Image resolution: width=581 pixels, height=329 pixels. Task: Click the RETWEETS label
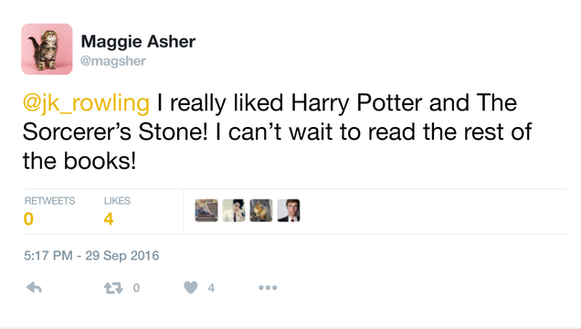[49, 201]
